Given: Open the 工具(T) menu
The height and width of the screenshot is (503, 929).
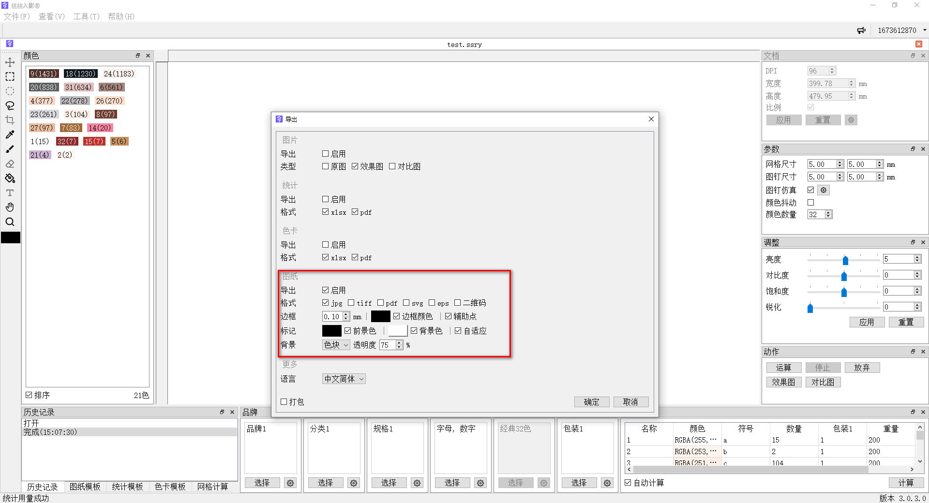Looking at the screenshot, I should click(x=86, y=16).
